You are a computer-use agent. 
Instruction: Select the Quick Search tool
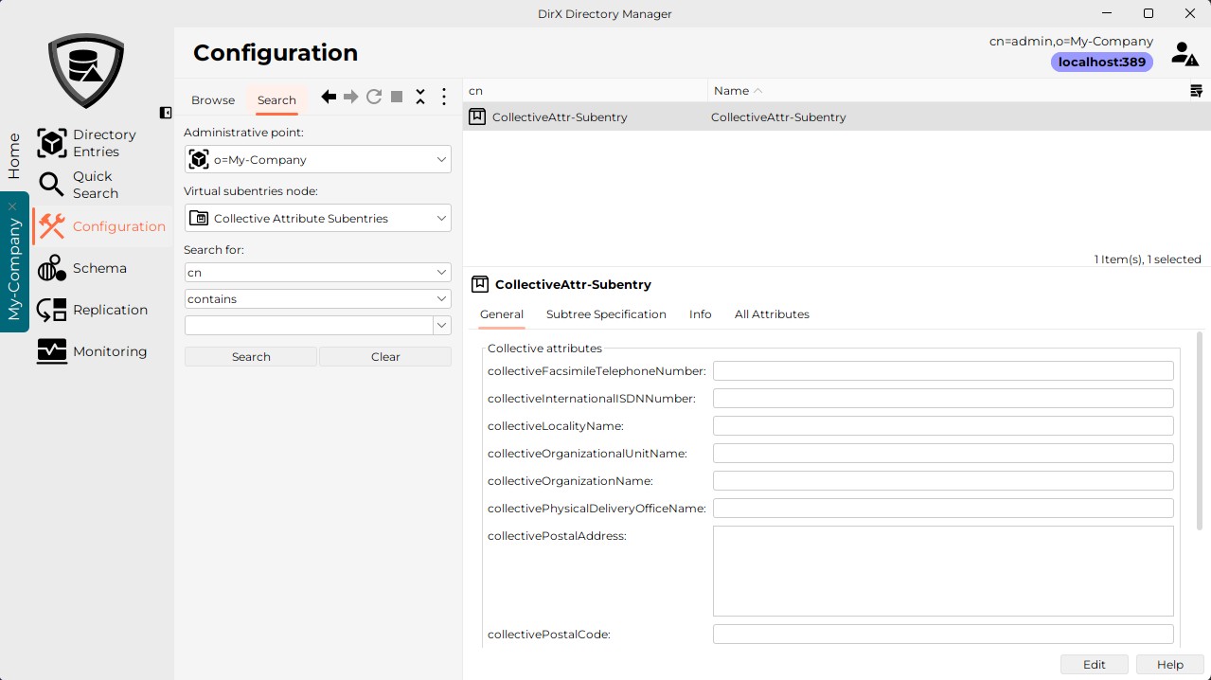tap(97, 185)
